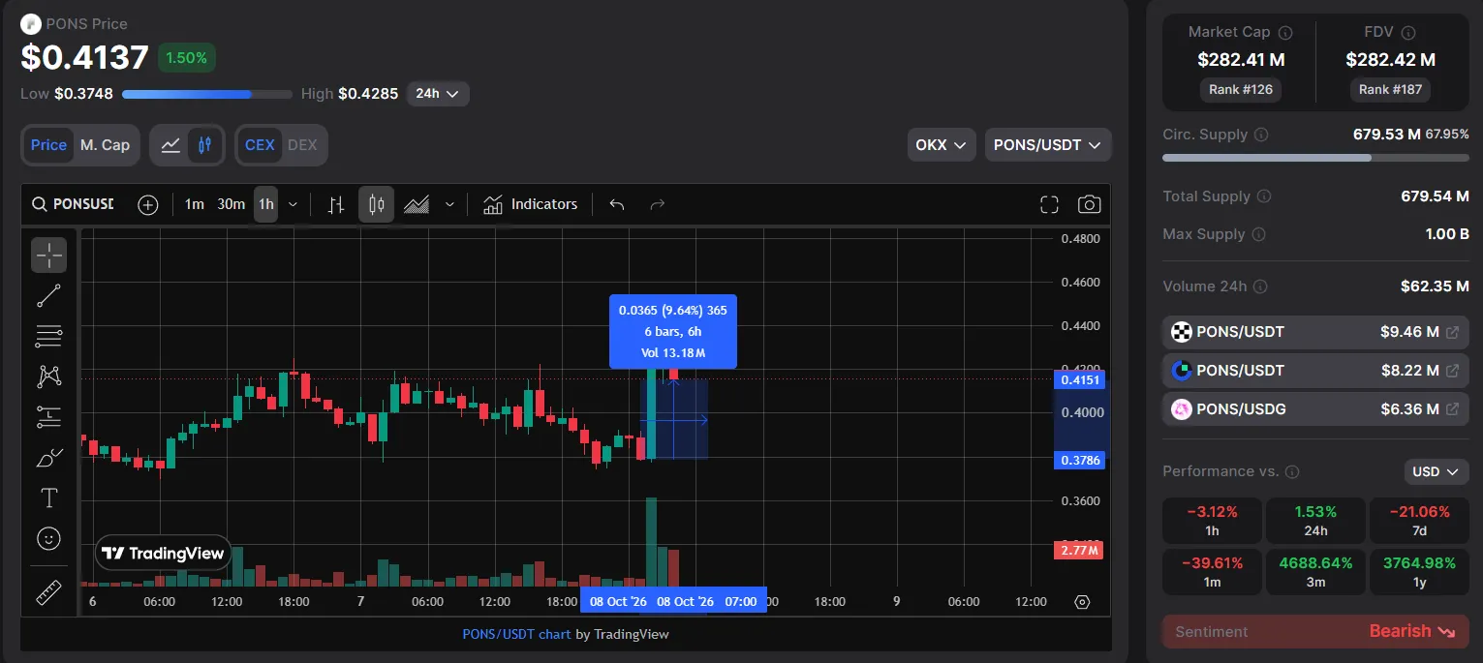Choose the XABCD pattern tool
Viewport: 1483px width, 663px height.
click(49, 377)
